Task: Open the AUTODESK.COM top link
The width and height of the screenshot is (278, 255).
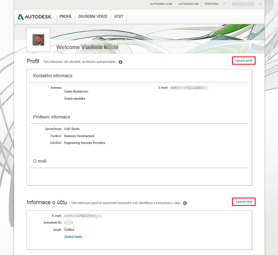Action: click(x=161, y=4)
